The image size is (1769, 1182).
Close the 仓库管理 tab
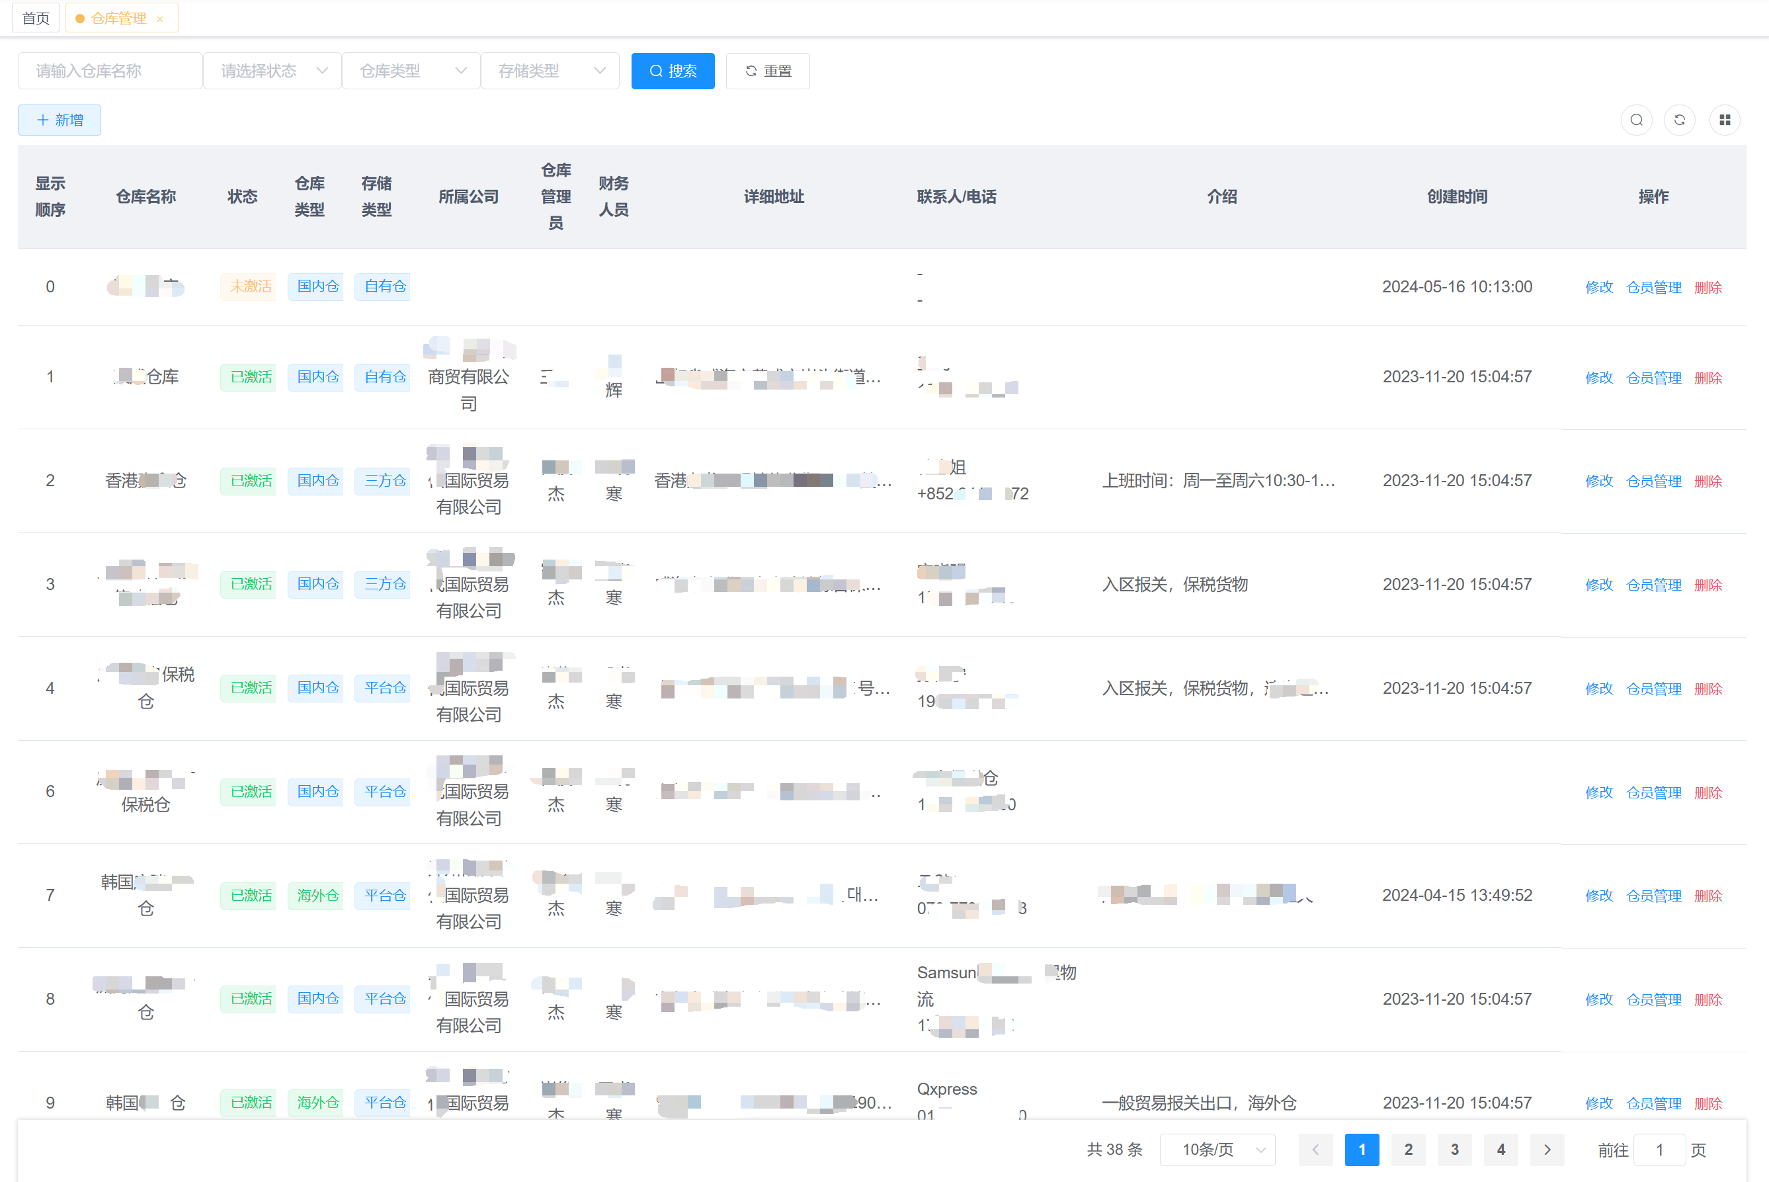[x=160, y=19]
